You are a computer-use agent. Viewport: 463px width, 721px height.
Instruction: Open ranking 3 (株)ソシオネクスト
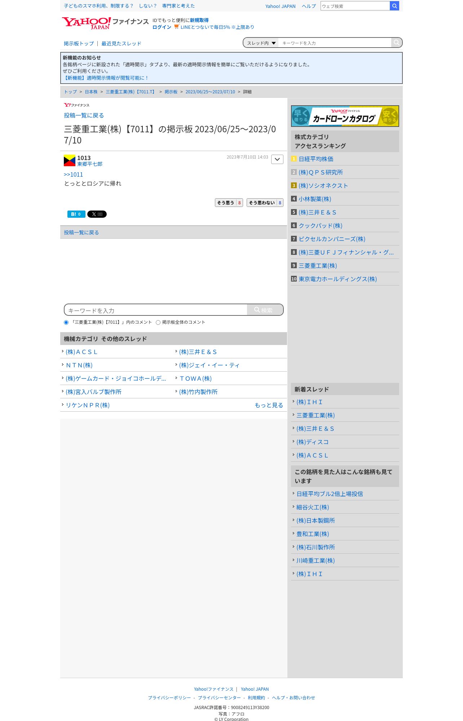(323, 186)
